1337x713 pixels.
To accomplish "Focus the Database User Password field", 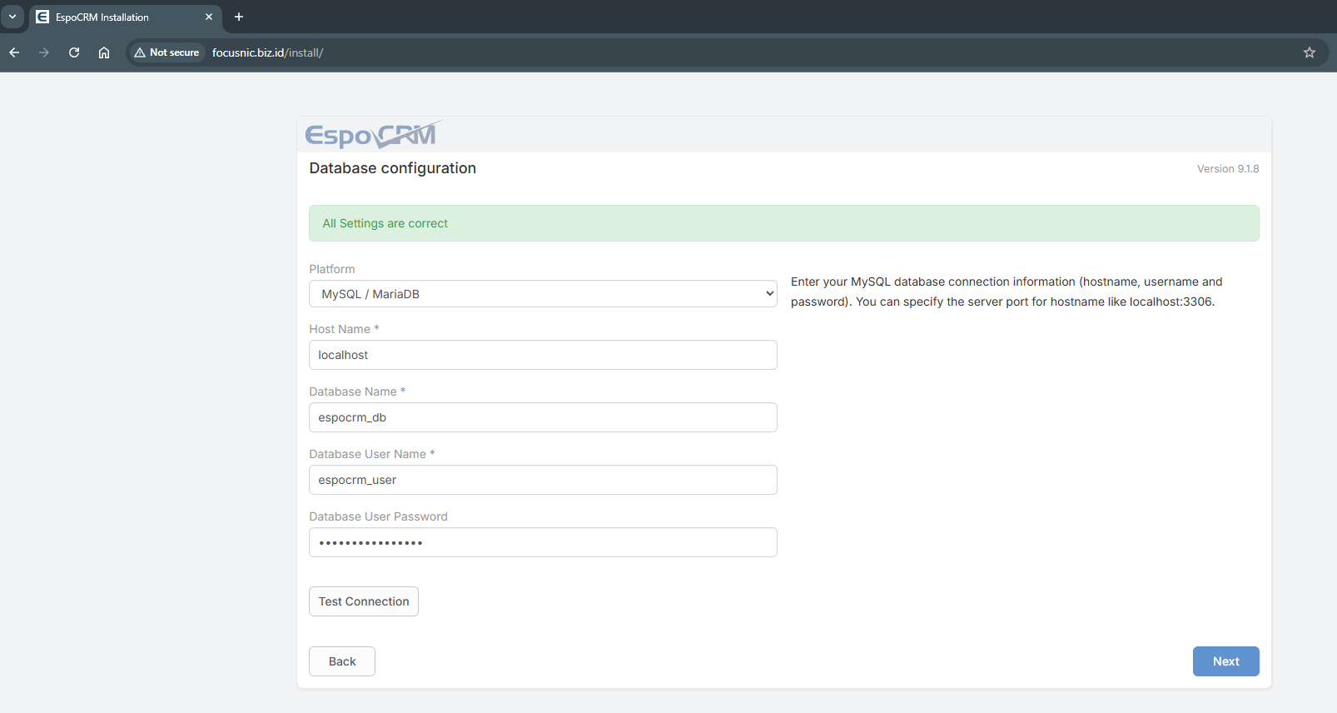I will pyautogui.click(x=543, y=542).
